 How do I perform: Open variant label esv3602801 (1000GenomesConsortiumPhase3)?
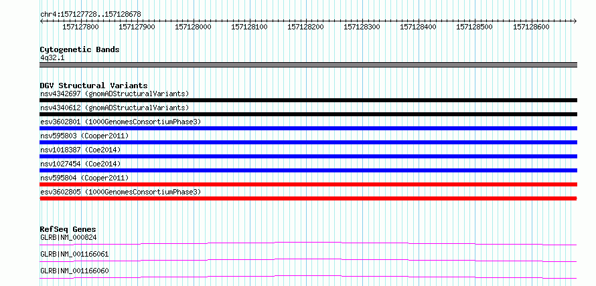[x=121, y=122]
